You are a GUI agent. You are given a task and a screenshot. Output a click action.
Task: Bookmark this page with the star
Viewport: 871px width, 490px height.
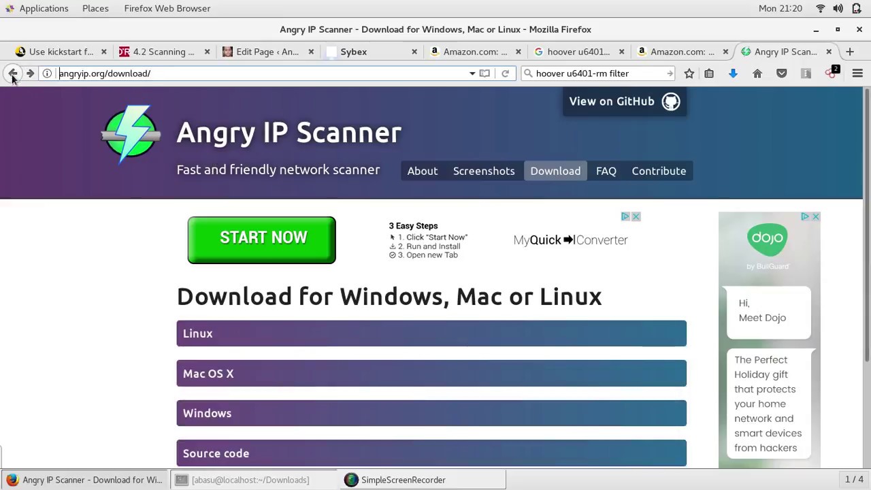(x=689, y=73)
